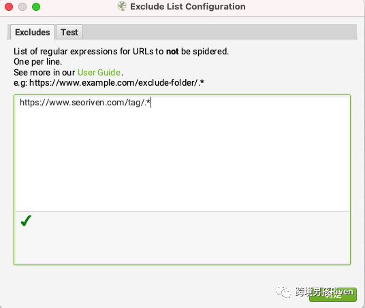Click the empty tab strip right of Test

pos(219,31)
